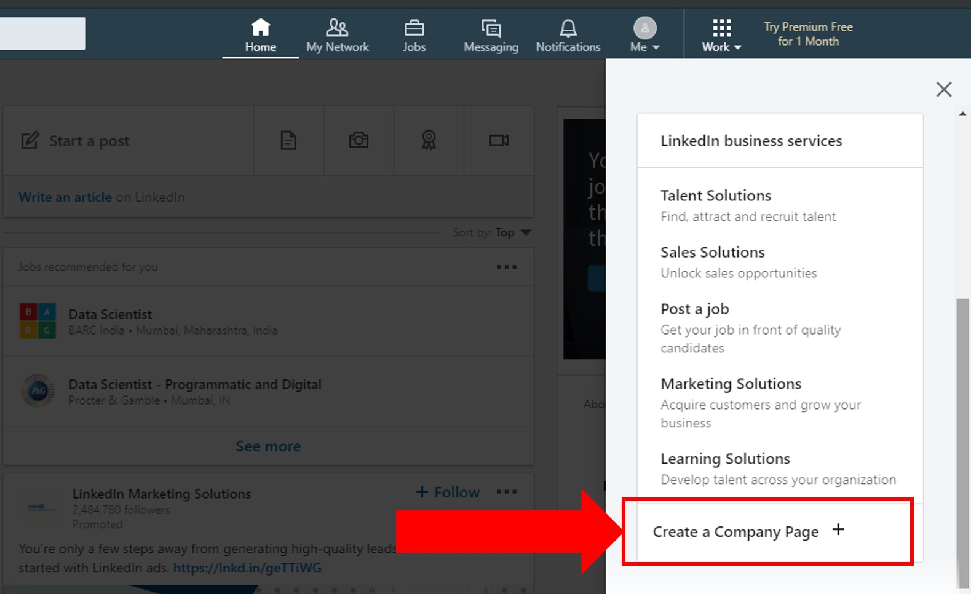
Task: Select Marketing Solutions
Action: coord(731,384)
